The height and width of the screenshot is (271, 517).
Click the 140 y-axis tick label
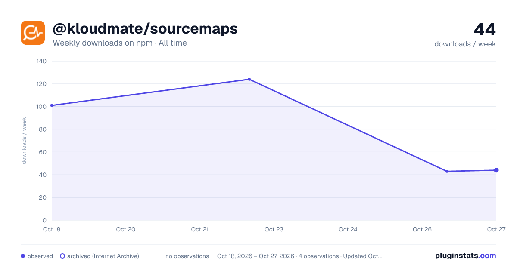[x=42, y=61]
